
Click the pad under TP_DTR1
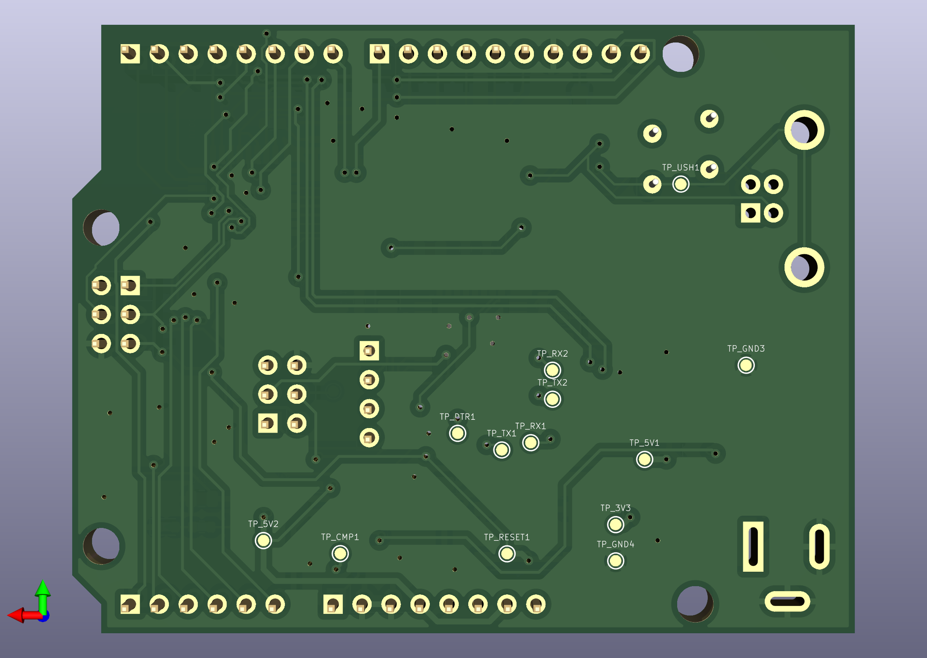[x=458, y=433]
